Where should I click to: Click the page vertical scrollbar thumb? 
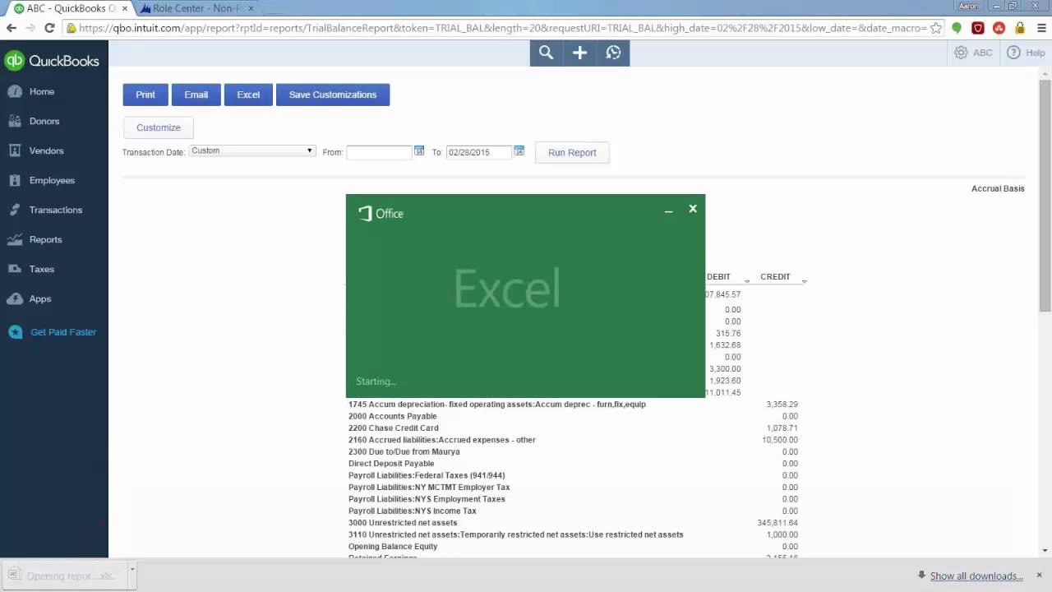(1045, 196)
